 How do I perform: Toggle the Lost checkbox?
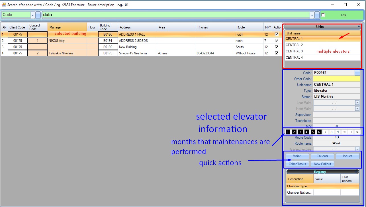point(323,15)
